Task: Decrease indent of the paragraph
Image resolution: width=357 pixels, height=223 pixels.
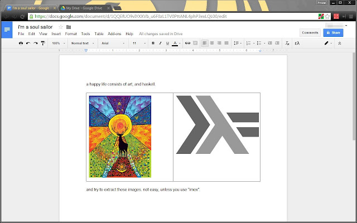Action: point(270,43)
